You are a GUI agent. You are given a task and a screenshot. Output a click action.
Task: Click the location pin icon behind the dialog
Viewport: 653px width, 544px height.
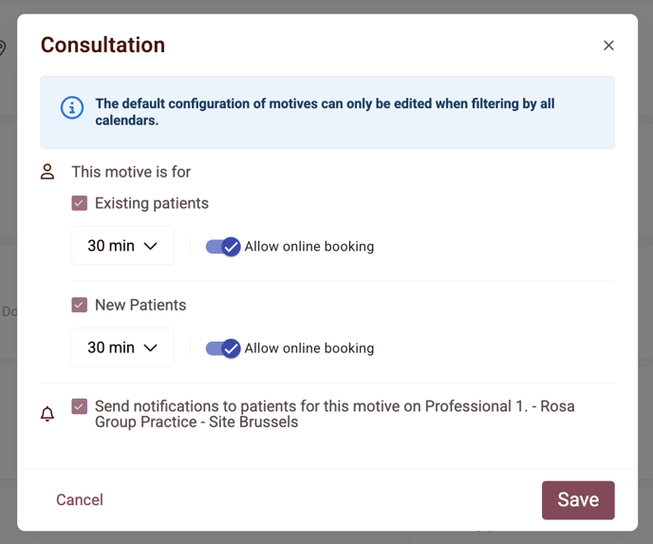click(x=2, y=47)
